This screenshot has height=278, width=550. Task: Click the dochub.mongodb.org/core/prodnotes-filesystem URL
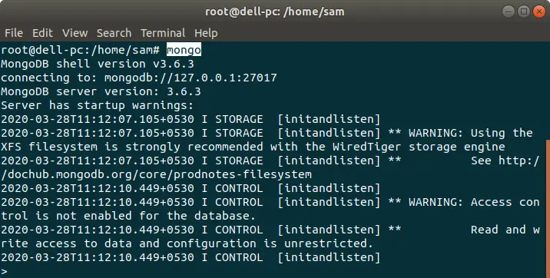pos(156,174)
